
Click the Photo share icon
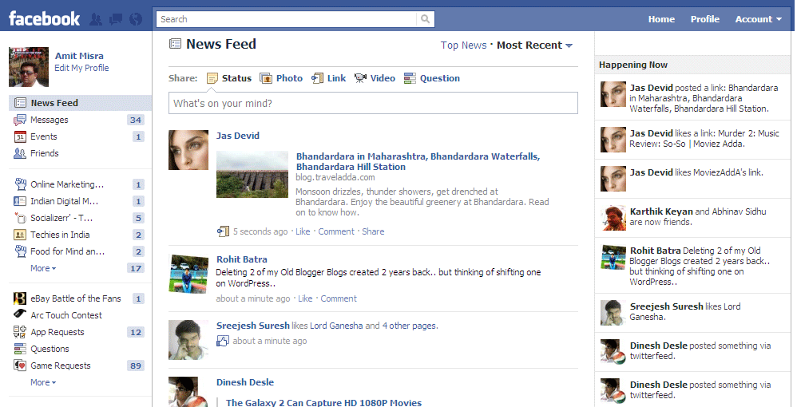(266, 78)
